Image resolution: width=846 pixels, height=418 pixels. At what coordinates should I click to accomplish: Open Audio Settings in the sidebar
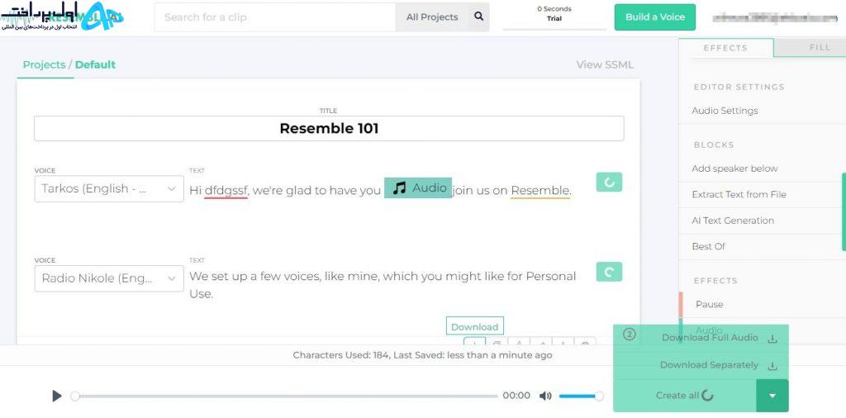click(x=725, y=111)
